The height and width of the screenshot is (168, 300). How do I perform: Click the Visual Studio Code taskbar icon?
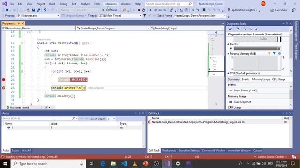pos(124,164)
